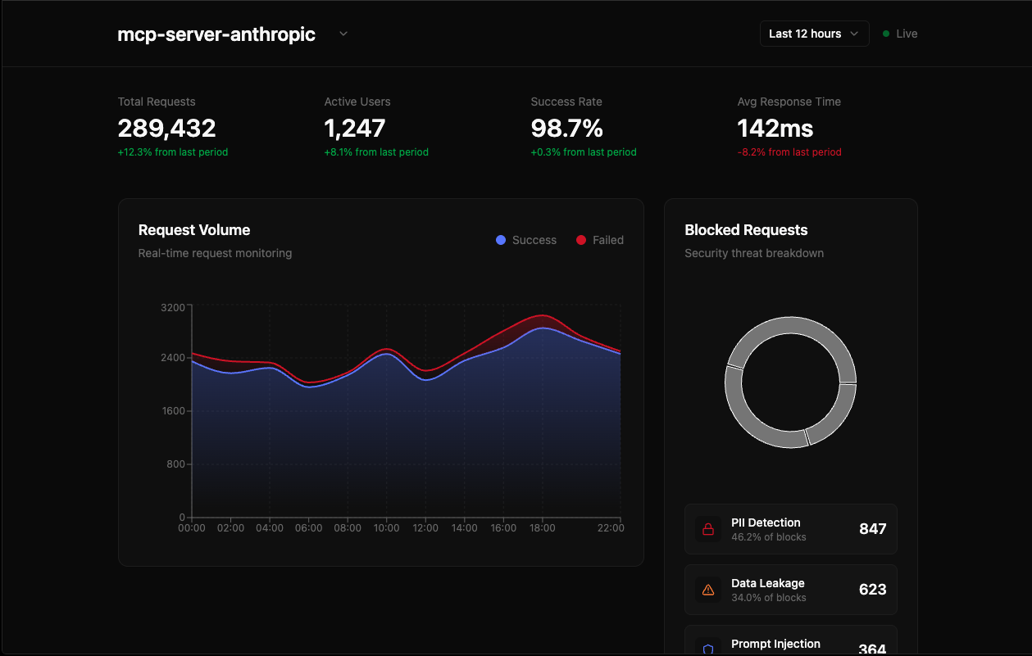Toggle the Failed series legend label
Screen dimensions: 1032x656
[608, 240]
